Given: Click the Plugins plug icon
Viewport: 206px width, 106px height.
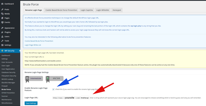Looking at the screenshot, I should (x=2, y=32).
